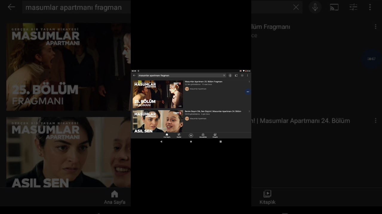Go to the Ana Sayfa tab in the centered bar
Screen dimensions: 382x214
tap(167, 136)
